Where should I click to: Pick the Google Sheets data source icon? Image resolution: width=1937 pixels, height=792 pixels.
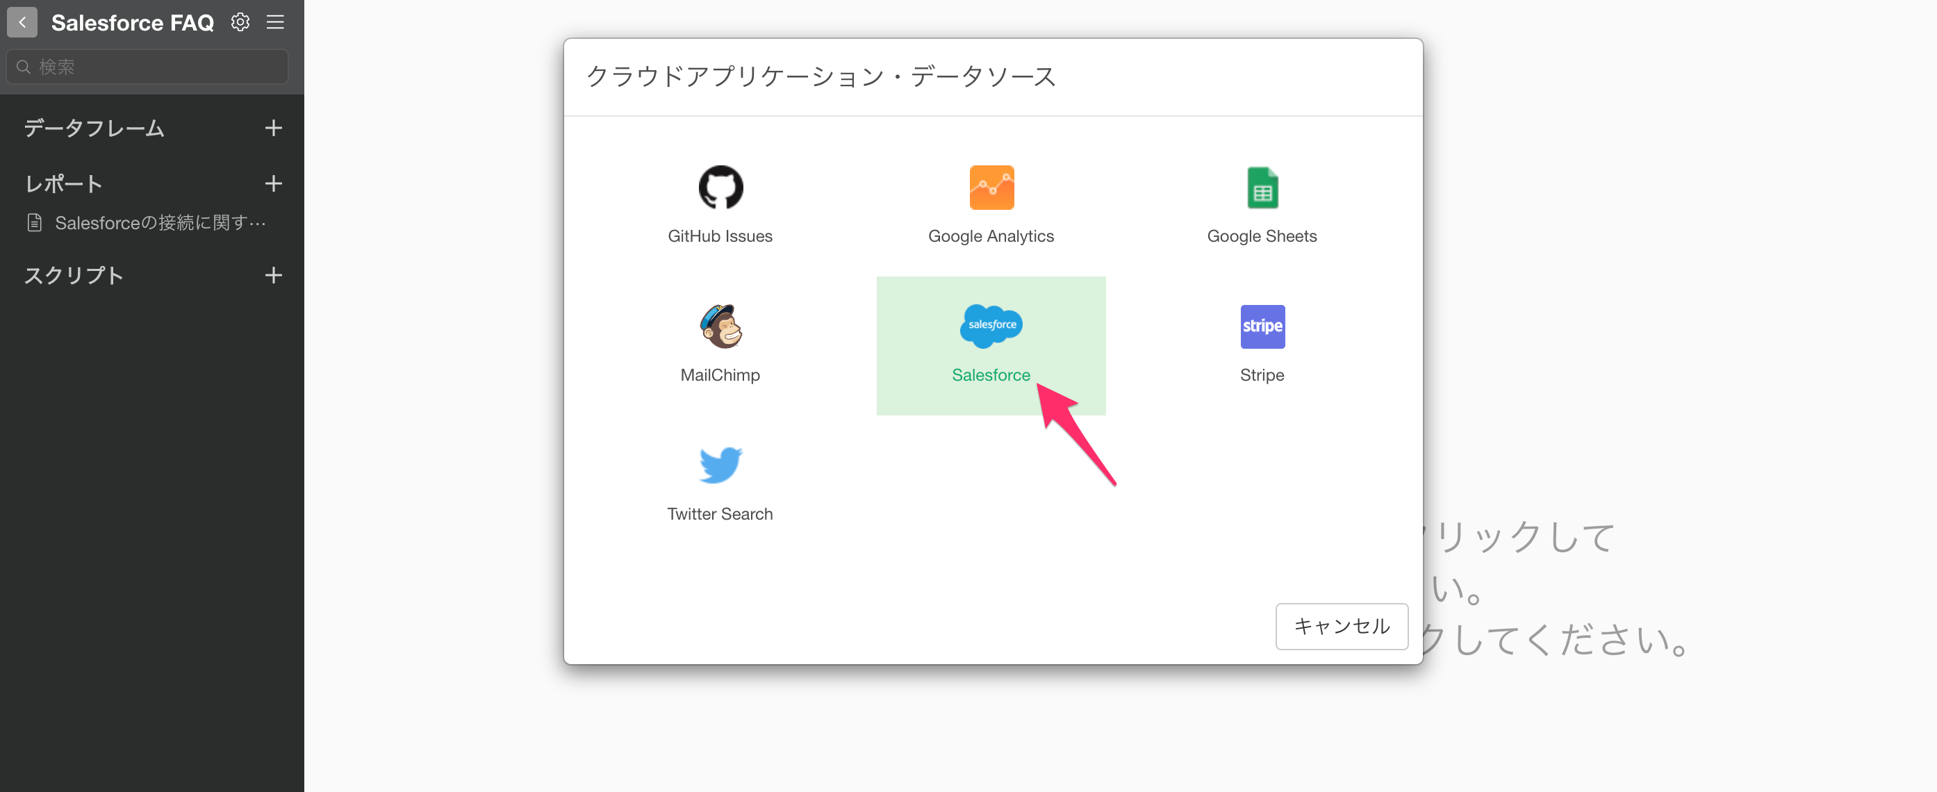click(x=1262, y=188)
